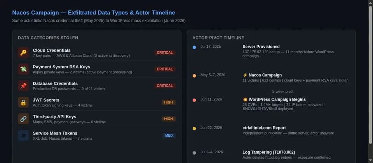Click the lightning bolt icon beside Nacos Campaign

245,75
